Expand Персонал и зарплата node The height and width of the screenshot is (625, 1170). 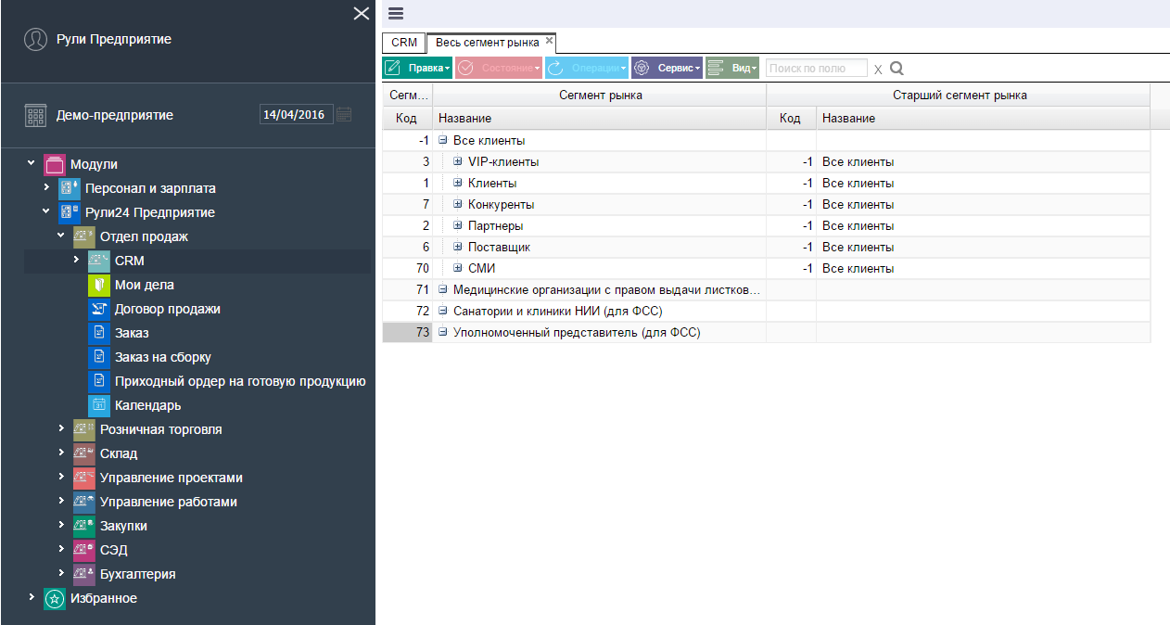46,187
